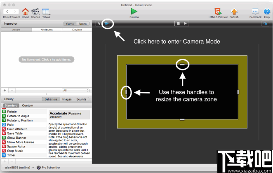This screenshot has width=273, height=173.
Task: Switch to the Actors tab
Action: [x=16, y=30]
